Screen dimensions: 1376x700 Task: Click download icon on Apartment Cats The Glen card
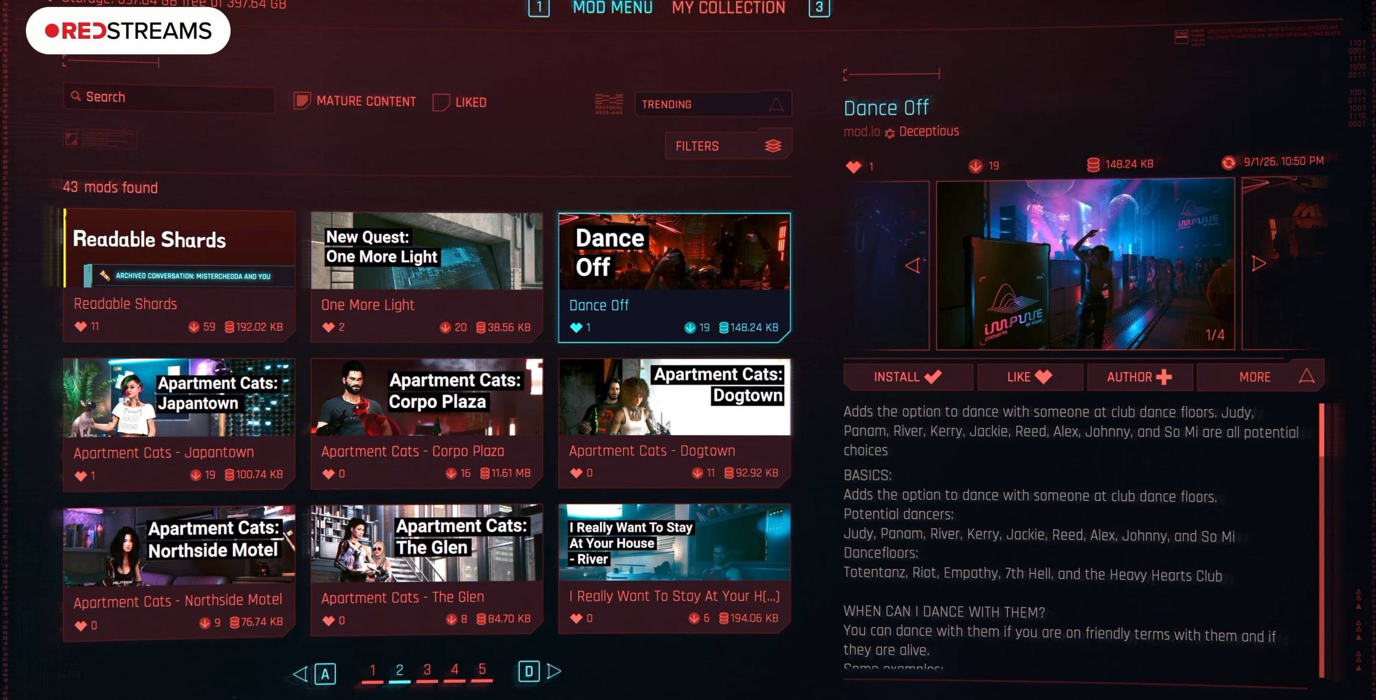[451, 619]
